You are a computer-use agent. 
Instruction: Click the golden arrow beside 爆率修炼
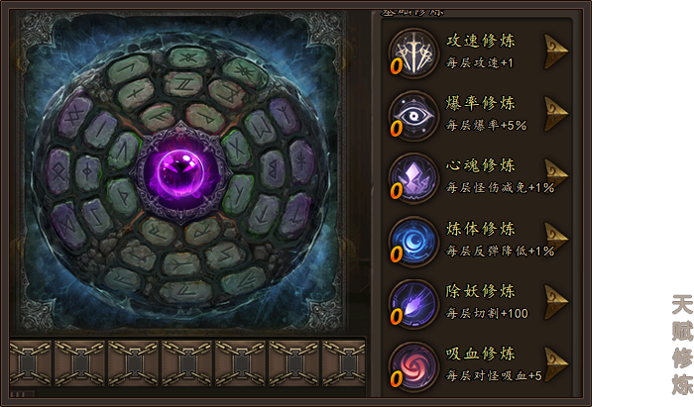(556, 114)
